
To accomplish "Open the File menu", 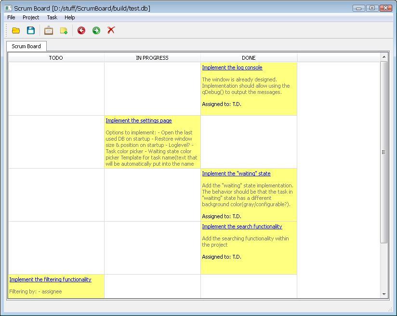I will (11, 17).
